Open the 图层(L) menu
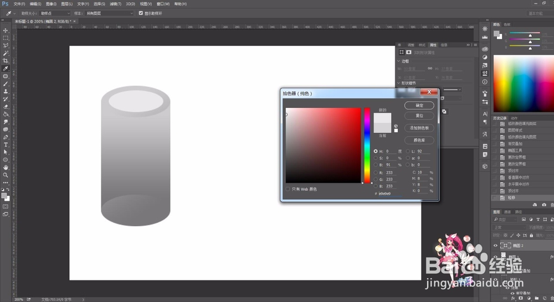554x302 pixels. click(x=67, y=4)
